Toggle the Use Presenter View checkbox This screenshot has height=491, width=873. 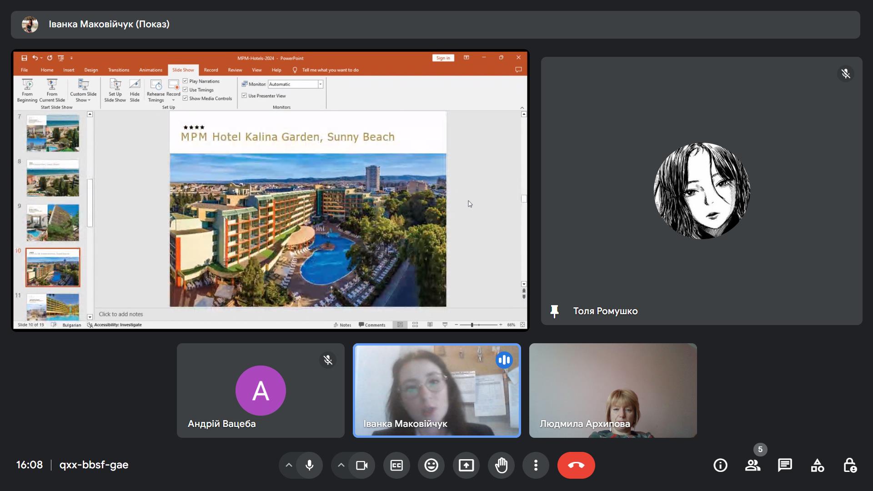(x=244, y=95)
